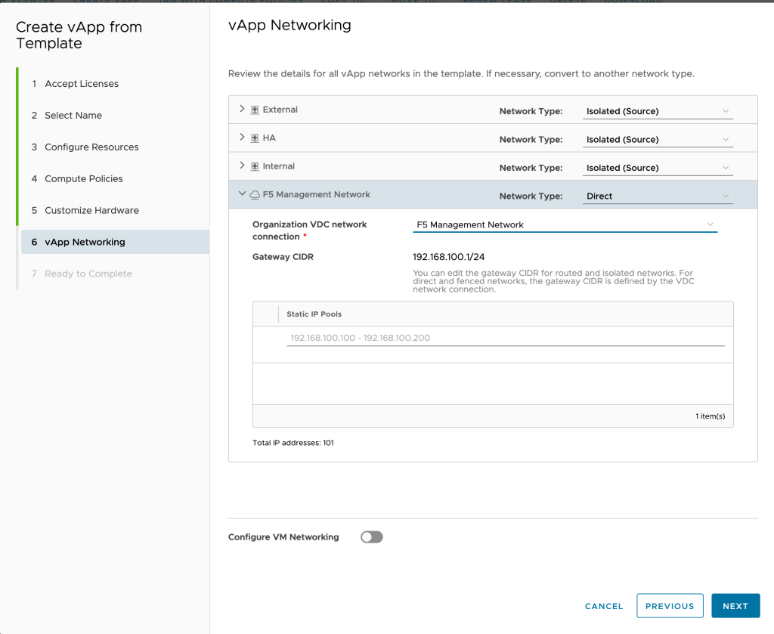Go to Customize Hardware step

[x=91, y=211]
